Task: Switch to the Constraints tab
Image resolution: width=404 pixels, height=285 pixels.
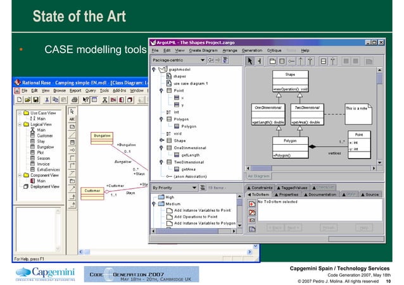Action: point(260,188)
